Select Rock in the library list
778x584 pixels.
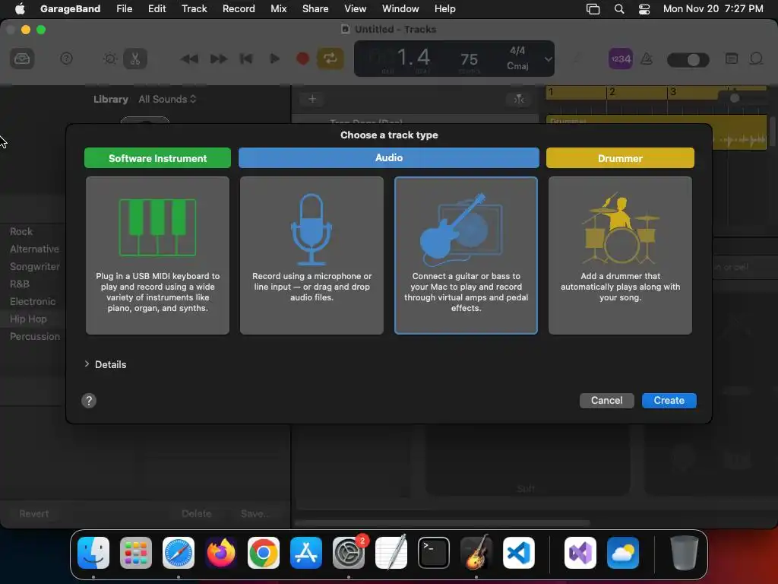click(x=21, y=231)
